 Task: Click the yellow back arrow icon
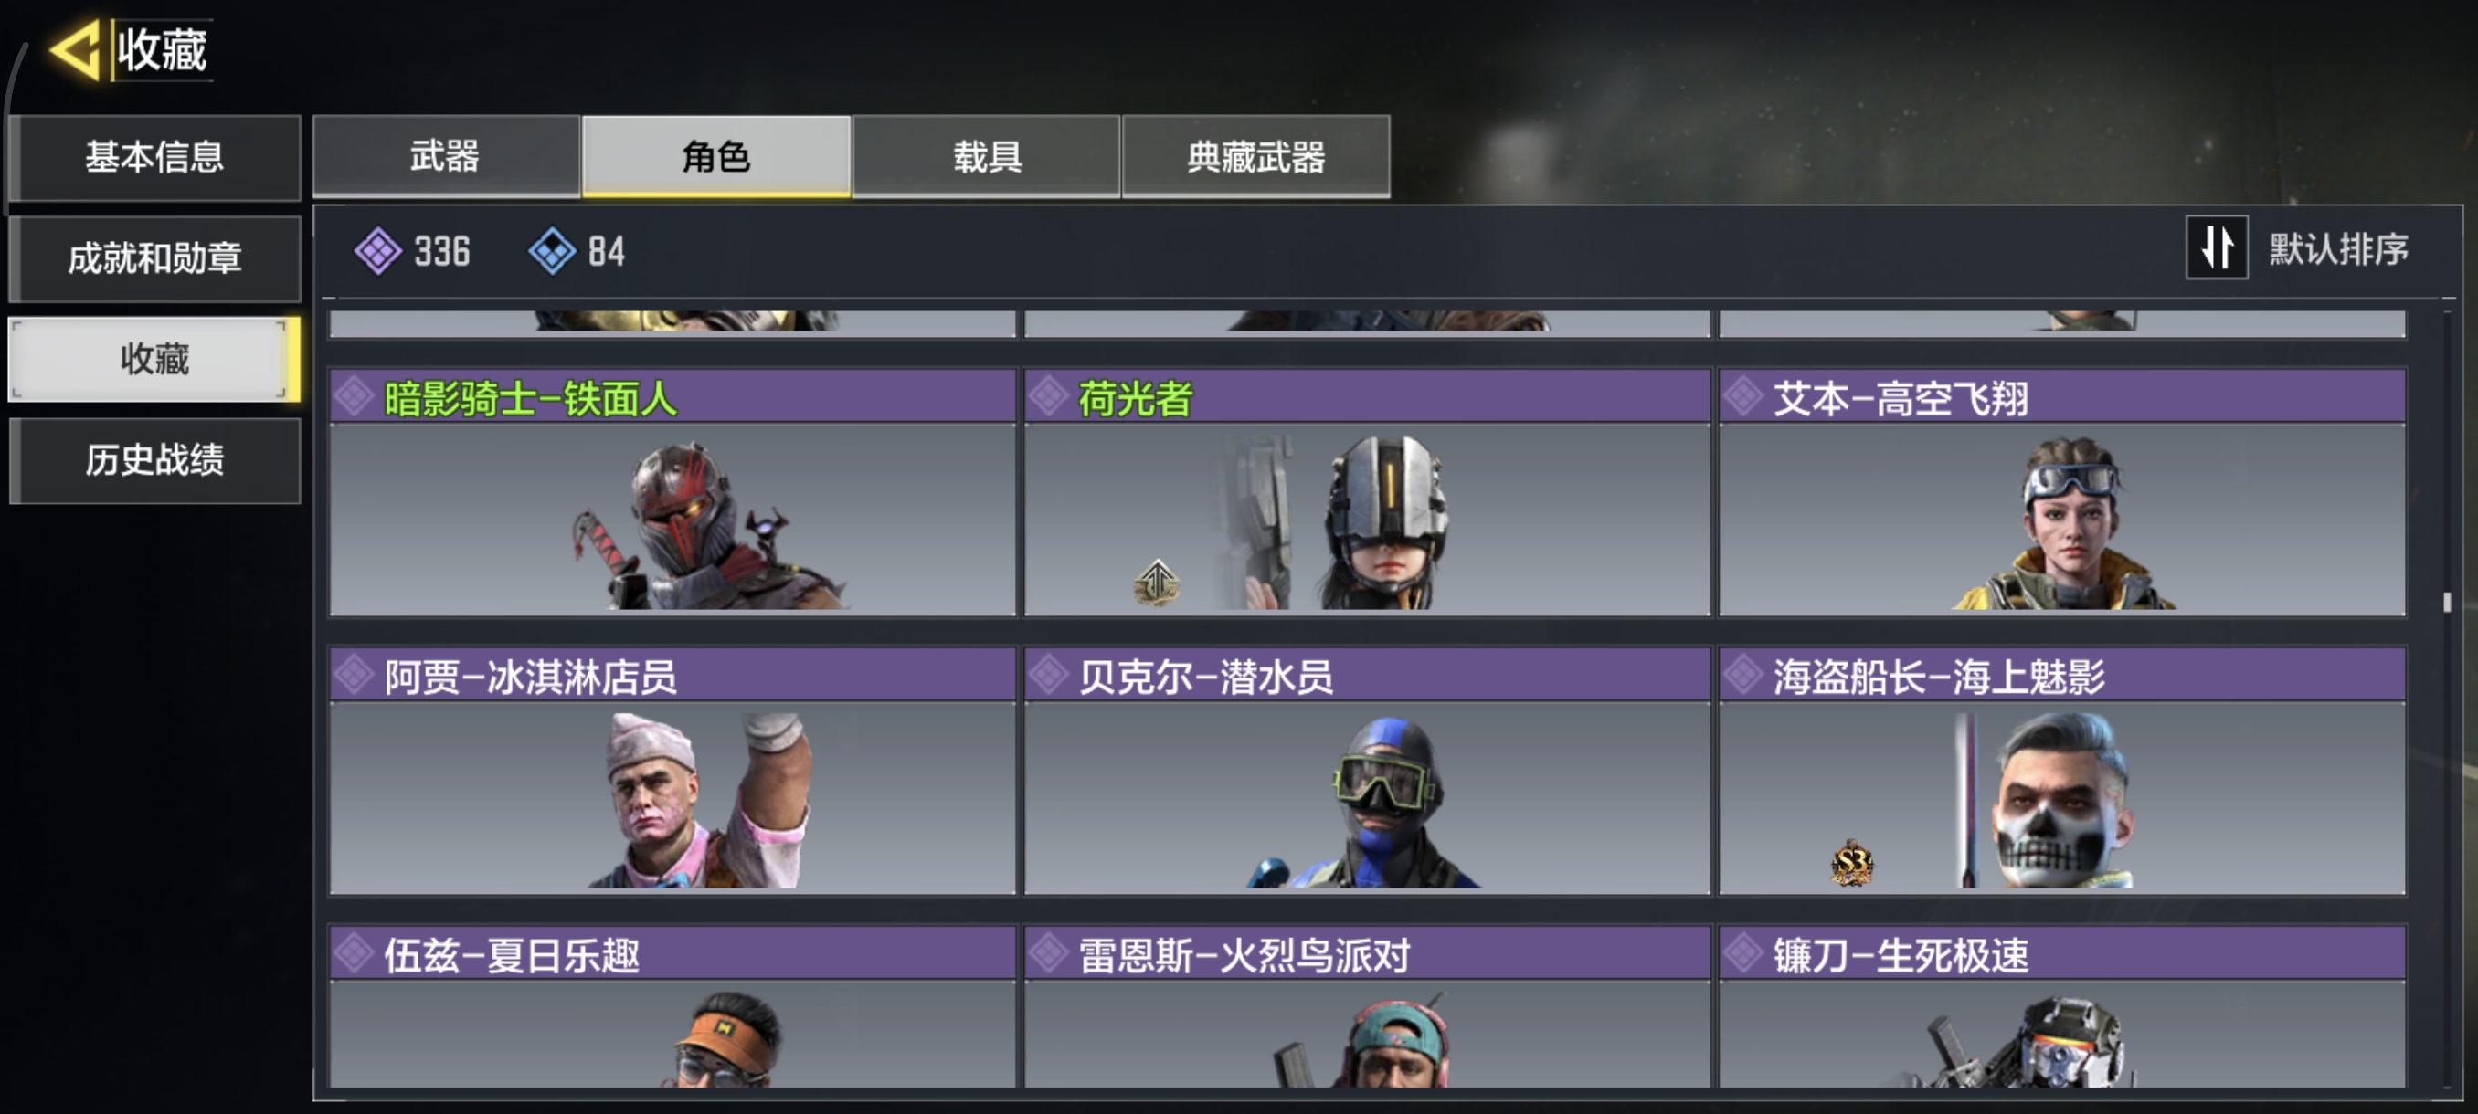[75, 50]
